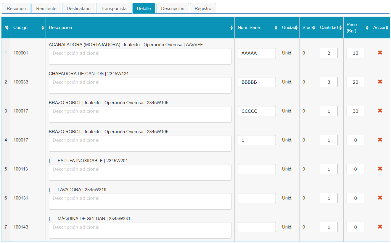Image resolution: width=391 pixels, height=243 pixels.
Task: Open the Resumen tab
Action: [x=16, y=9]
